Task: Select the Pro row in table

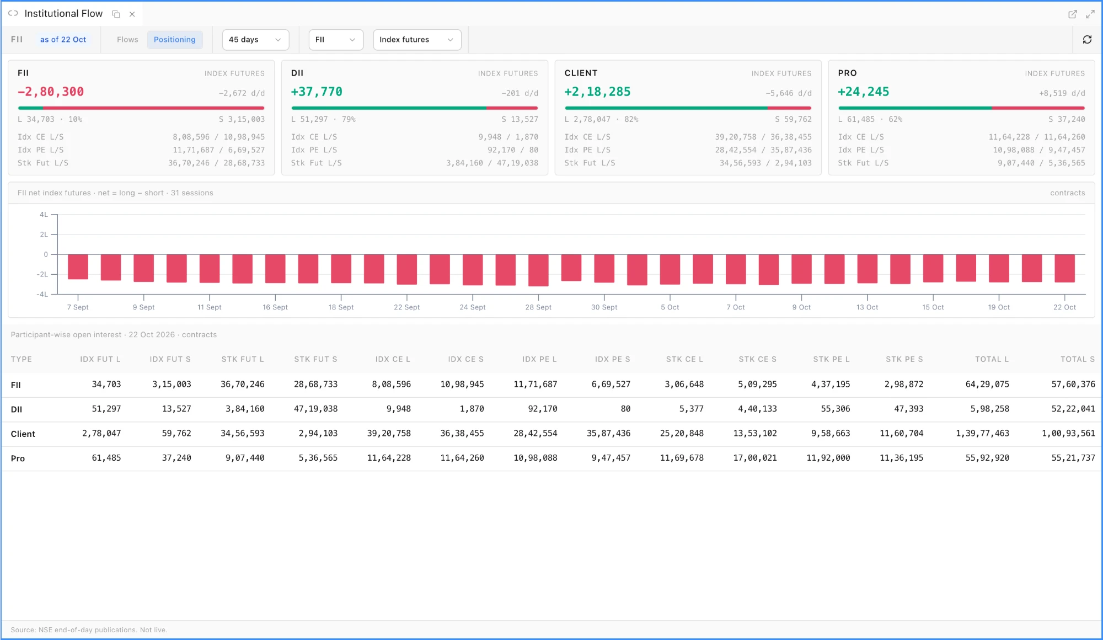Action: 551,458
